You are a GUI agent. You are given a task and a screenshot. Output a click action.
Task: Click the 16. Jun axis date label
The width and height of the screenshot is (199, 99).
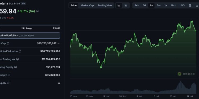73,96
